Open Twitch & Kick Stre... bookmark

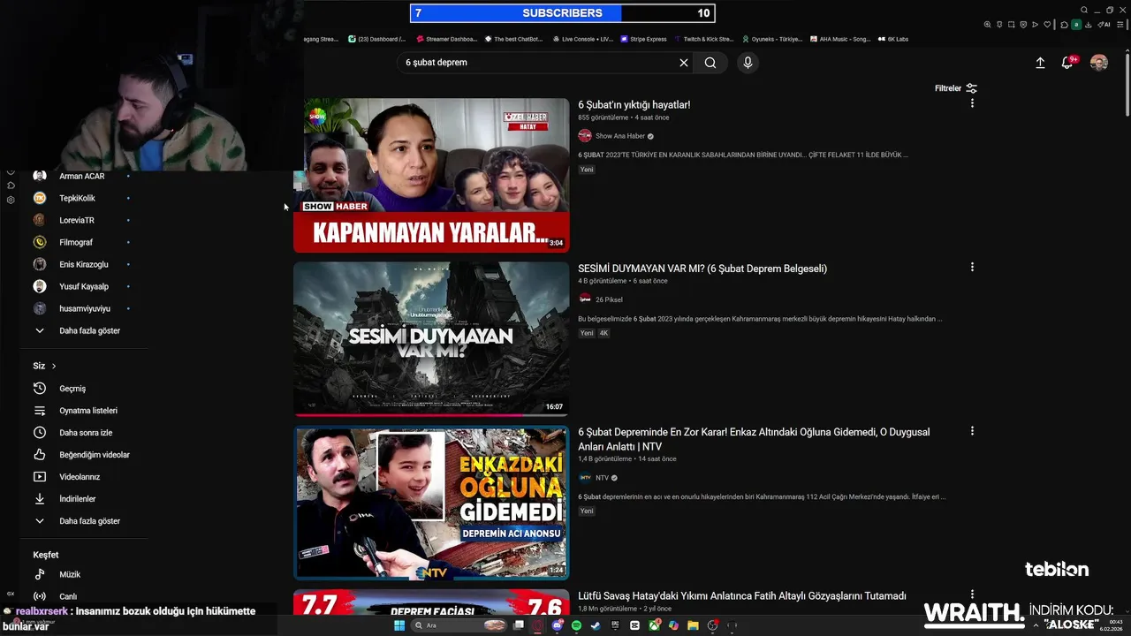coord(703,39)
